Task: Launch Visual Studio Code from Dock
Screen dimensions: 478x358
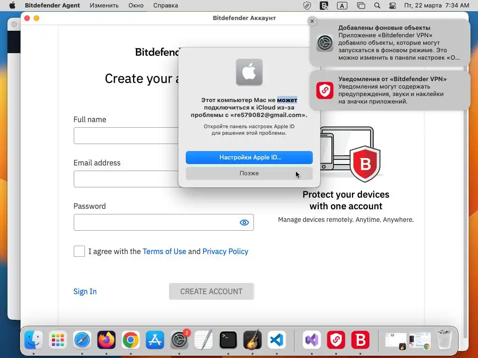Action: pyautogui.click(x=277, y=340)
